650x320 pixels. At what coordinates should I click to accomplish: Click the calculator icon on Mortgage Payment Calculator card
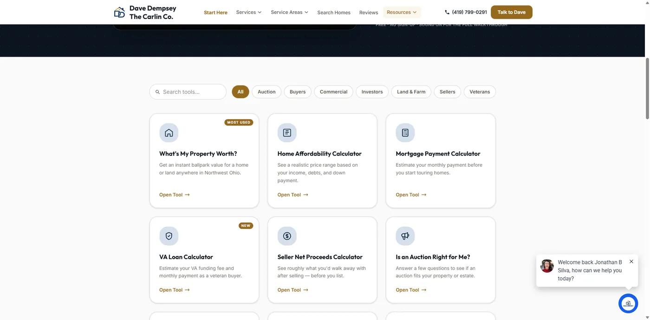pyautogui.click(x=405, y=133)
